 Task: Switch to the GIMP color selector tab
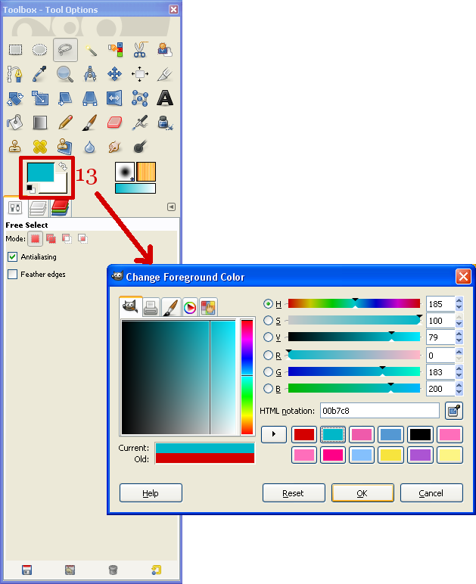coord(130,307)
